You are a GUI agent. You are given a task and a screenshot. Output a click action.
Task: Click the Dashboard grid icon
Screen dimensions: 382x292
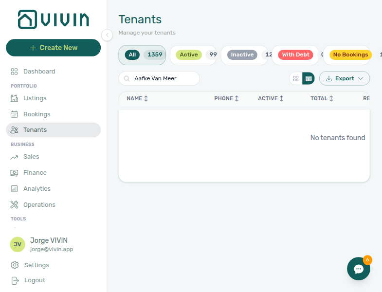click(x=15, y=72)
